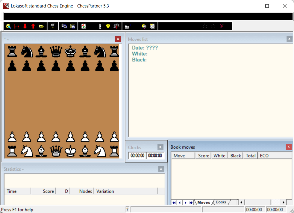The height and width of the screenshot is (213, 294).
Task: Click the Nodes column header in Statistics
Action: tap(82, 191)
